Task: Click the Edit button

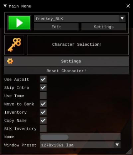Action: click(56, 27)
